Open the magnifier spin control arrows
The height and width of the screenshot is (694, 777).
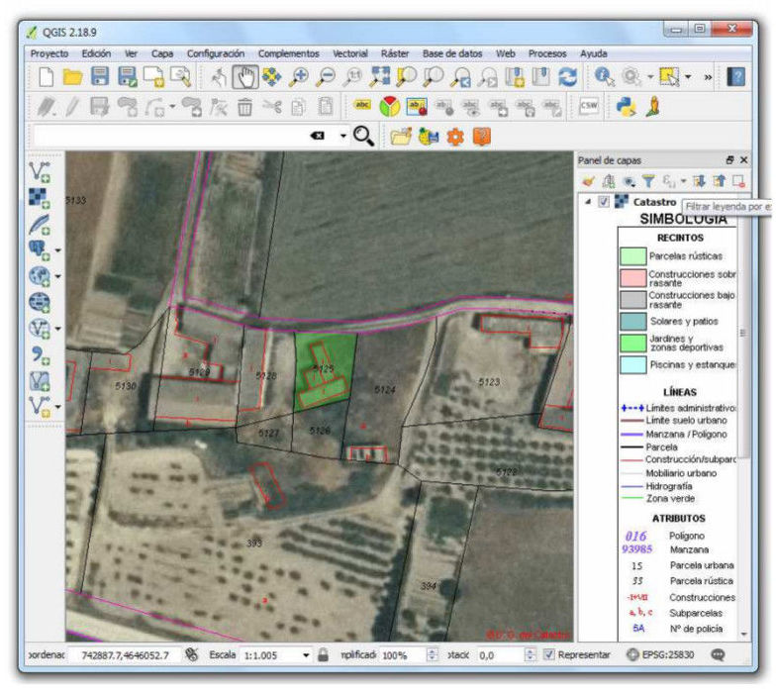pyautogui.click(x=432, y=654)
